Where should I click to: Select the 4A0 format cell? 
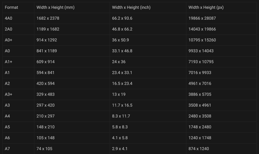[9, 18]
